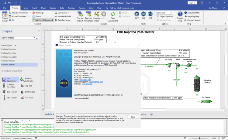Screen dimensions: 228x140
Task: Close the About ProMax dialog
Action: point(133,117)
